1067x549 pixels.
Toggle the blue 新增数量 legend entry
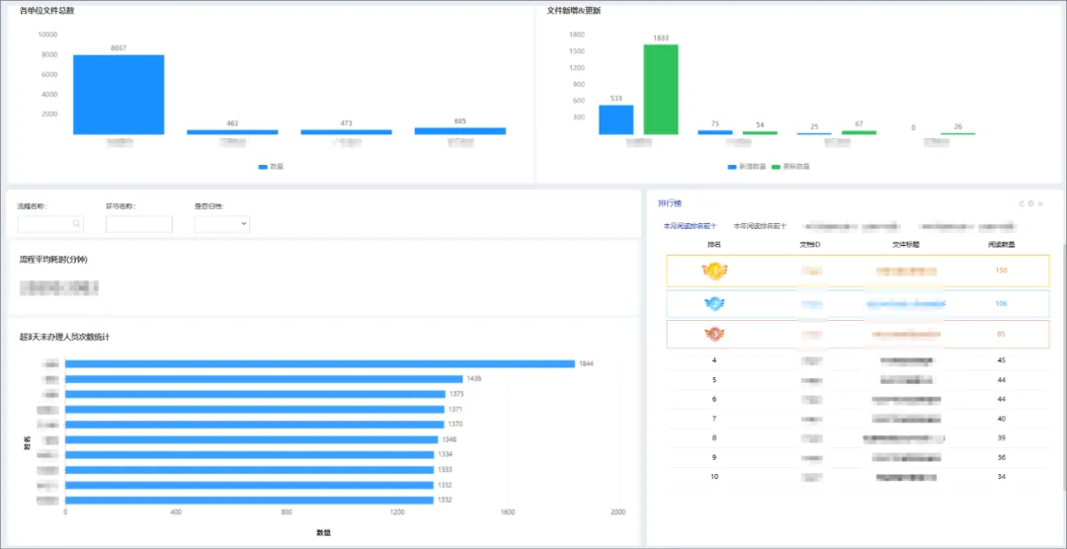point(747,166)
